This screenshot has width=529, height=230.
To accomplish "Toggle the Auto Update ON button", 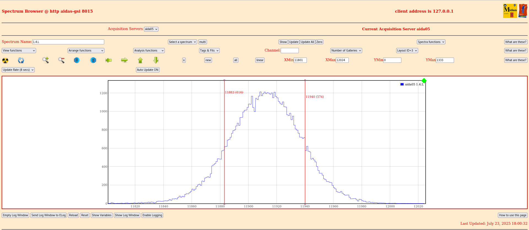I will tap(148, 70).
